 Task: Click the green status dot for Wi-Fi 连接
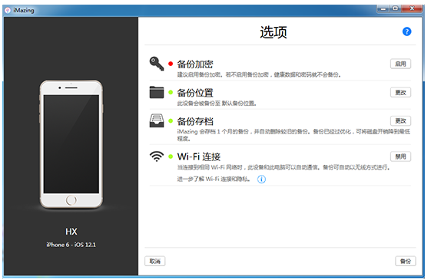[x=171, y=156]
